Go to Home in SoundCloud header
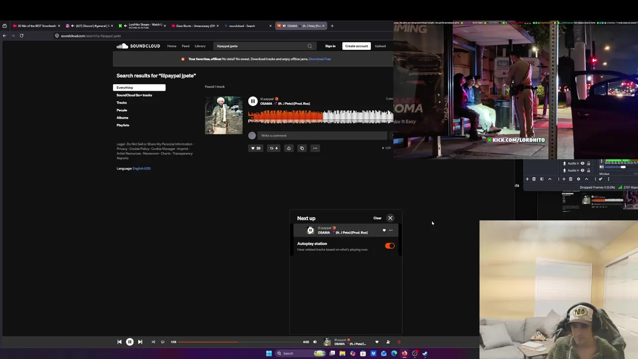 [171, 46]
